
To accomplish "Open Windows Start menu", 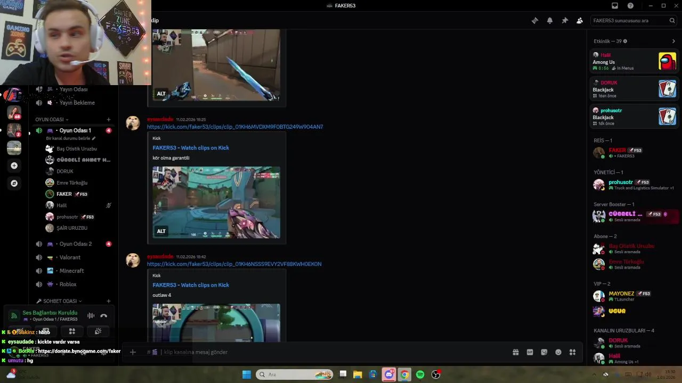I will (x=247, y=374).
